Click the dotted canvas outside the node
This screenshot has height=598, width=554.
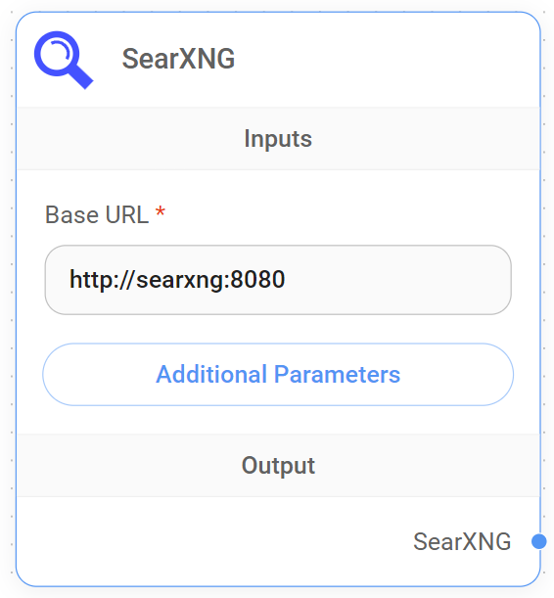(7, 305)
